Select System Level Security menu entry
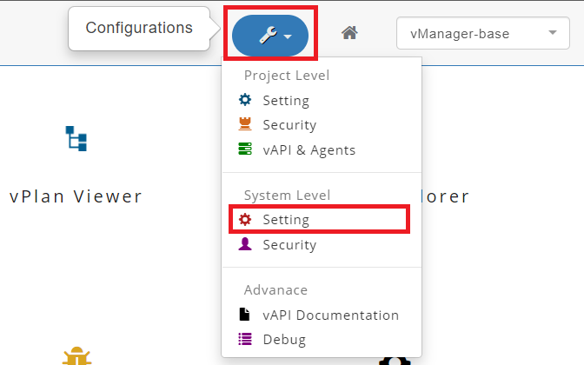 coord(289,244)
